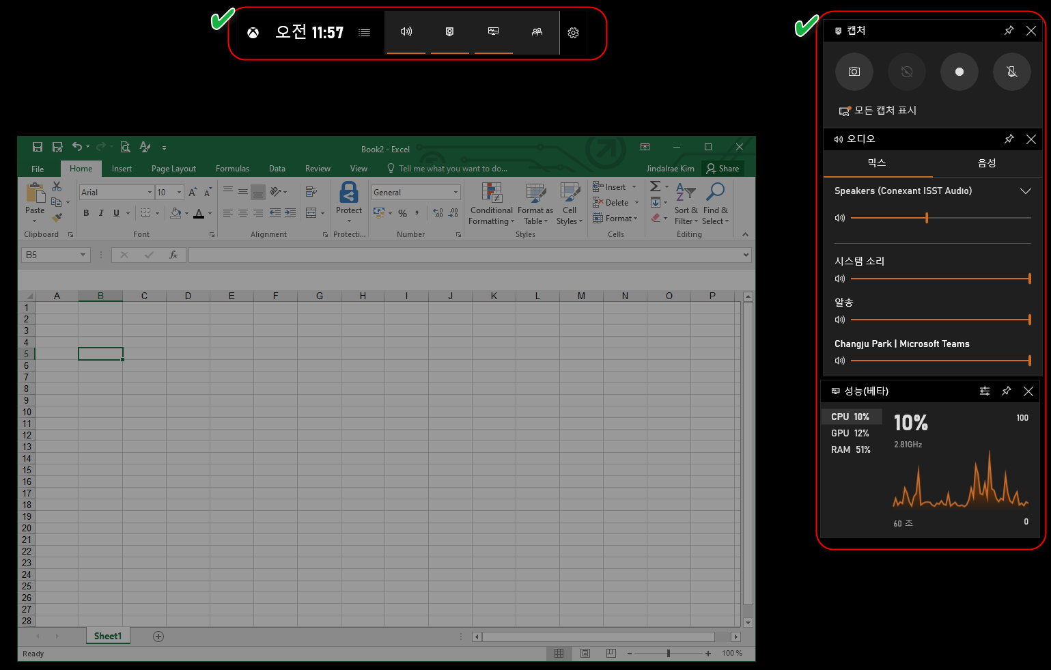This screenshot has height=670, width=1051.
Task: Click the Fill Color bucket icon
Action: coord(176,213)
